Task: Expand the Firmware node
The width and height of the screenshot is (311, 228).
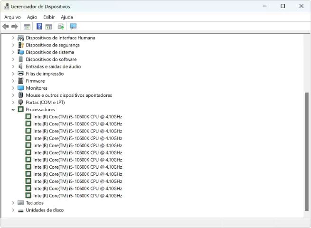Action: (x=13, y=81)
